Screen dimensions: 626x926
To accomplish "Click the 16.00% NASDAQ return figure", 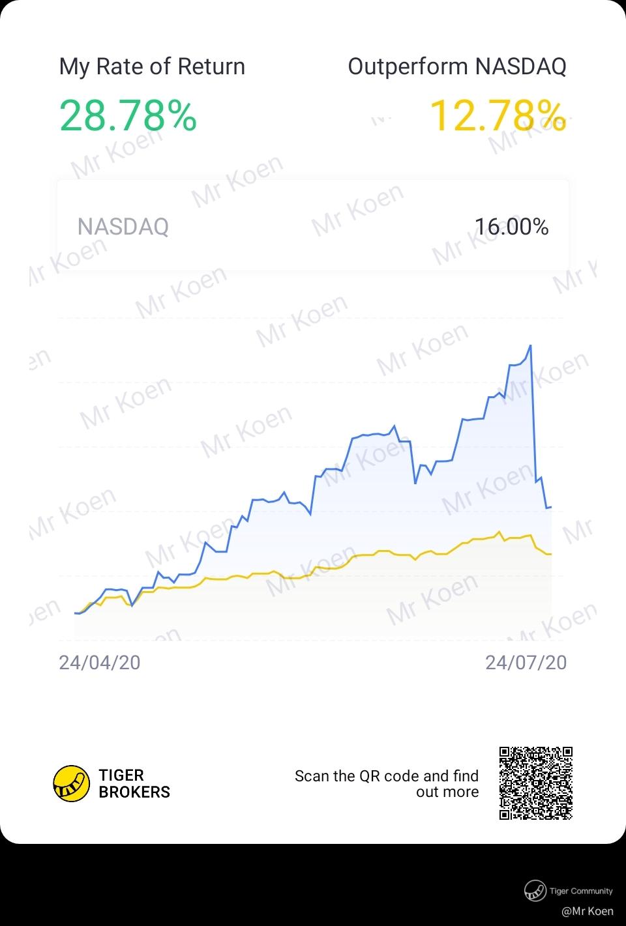I will [x=511, y=227].
